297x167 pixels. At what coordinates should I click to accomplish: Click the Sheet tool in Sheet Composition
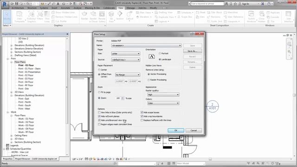tap(200, 13)
